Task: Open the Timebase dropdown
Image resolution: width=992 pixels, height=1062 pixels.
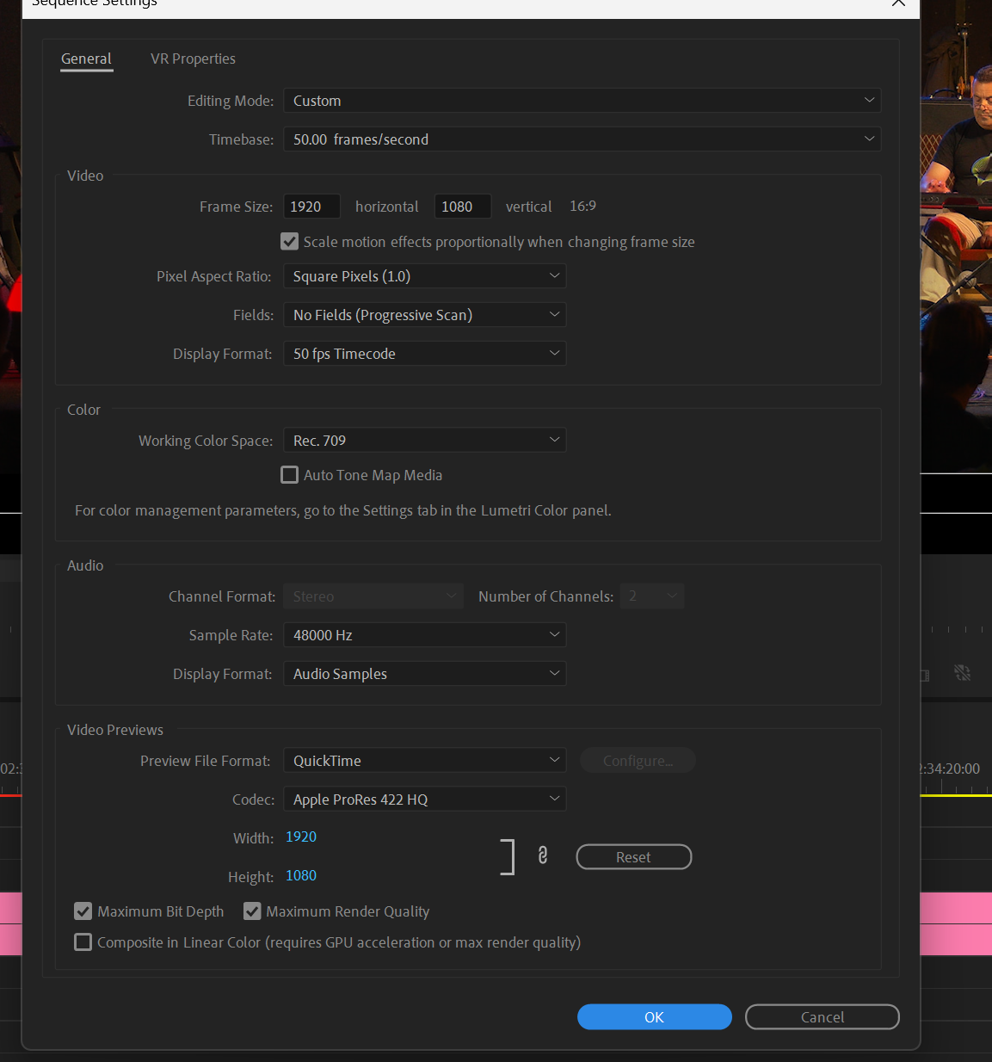Action: click(582, 139)
